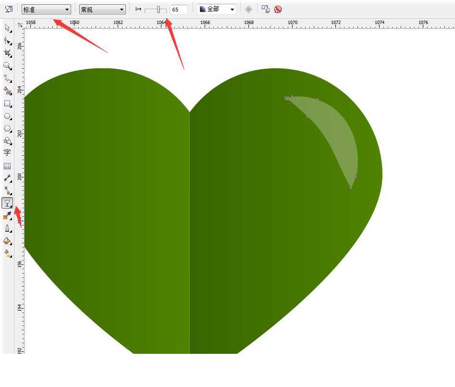Image resolution: width=455 pixels, height=387 pixels.
Task: Select the Rectangle tool
Action: (7, 103)
